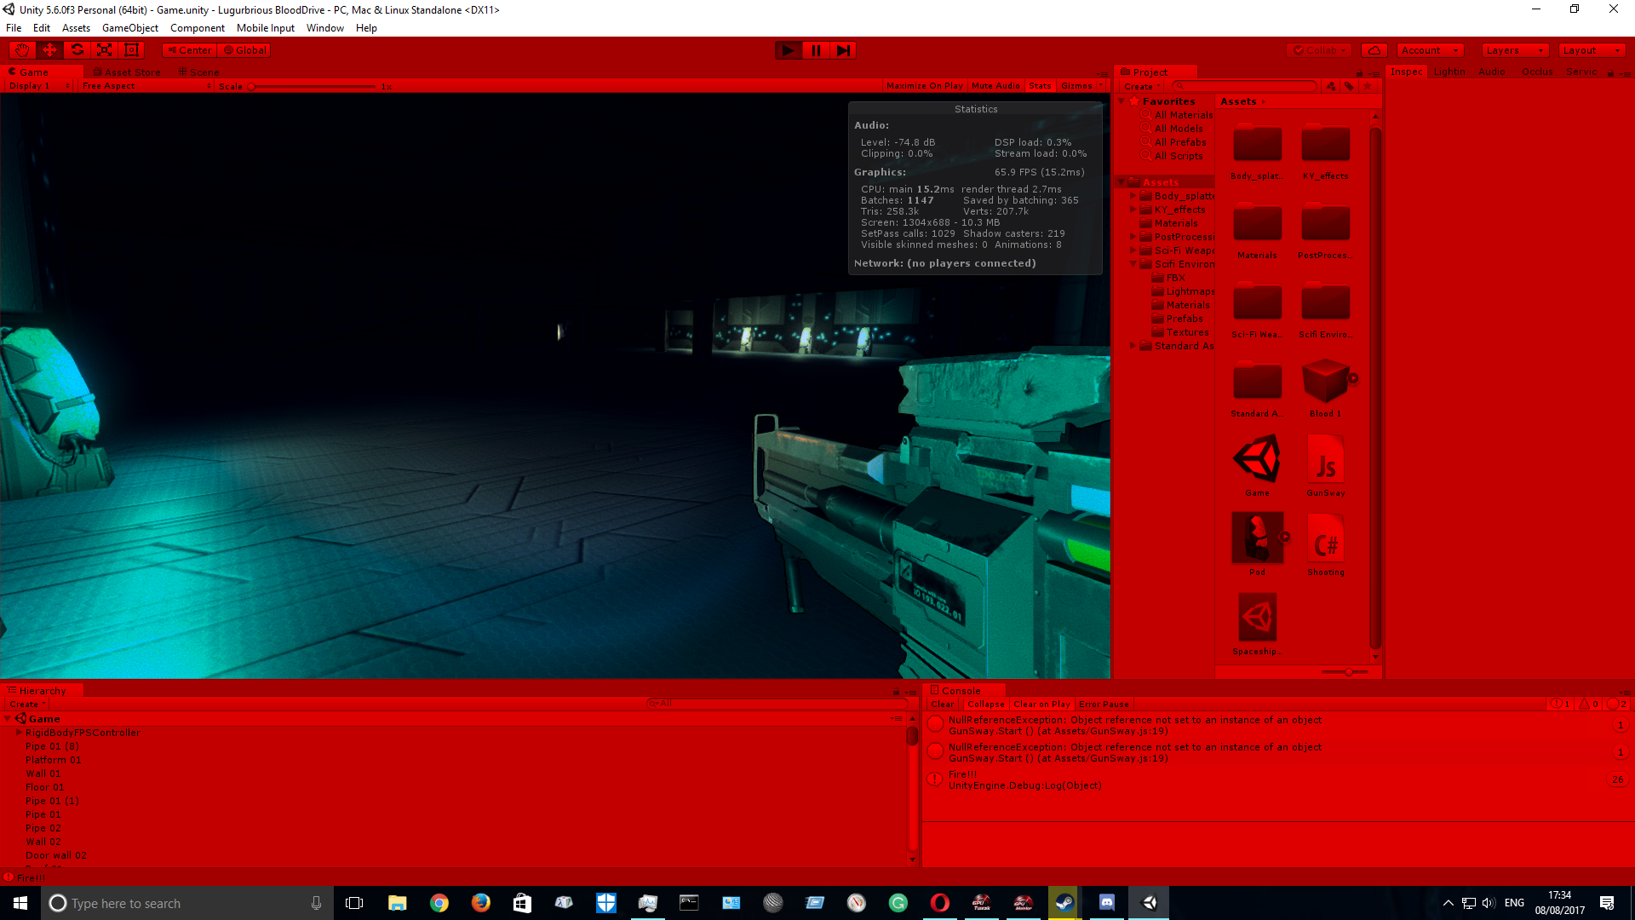
Task: Click the Project panel search field
Action: tap(1244, 86)
